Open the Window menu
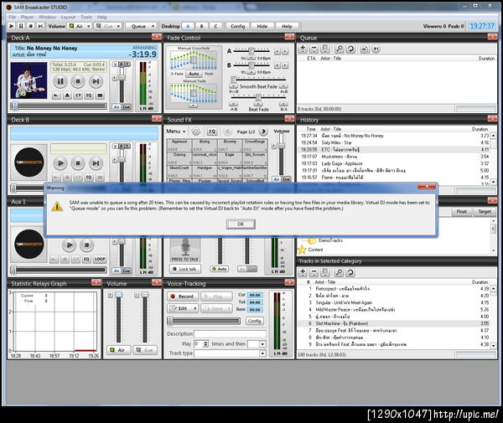The image size is (503, 423). click(47, 17)
